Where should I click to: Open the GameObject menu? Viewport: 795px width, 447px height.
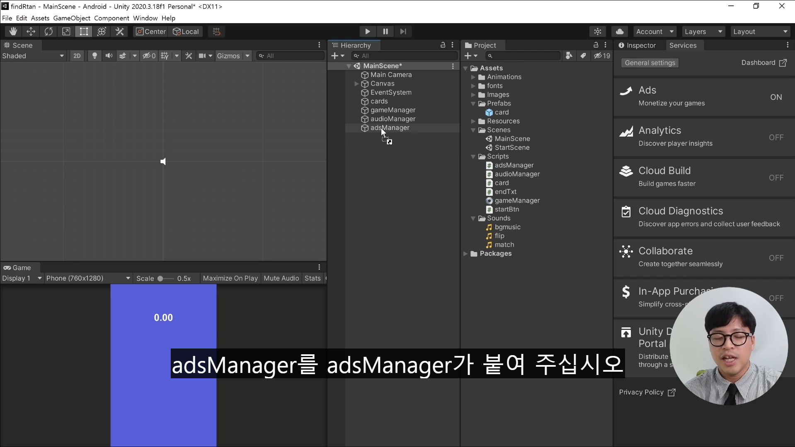coord(72,18)
